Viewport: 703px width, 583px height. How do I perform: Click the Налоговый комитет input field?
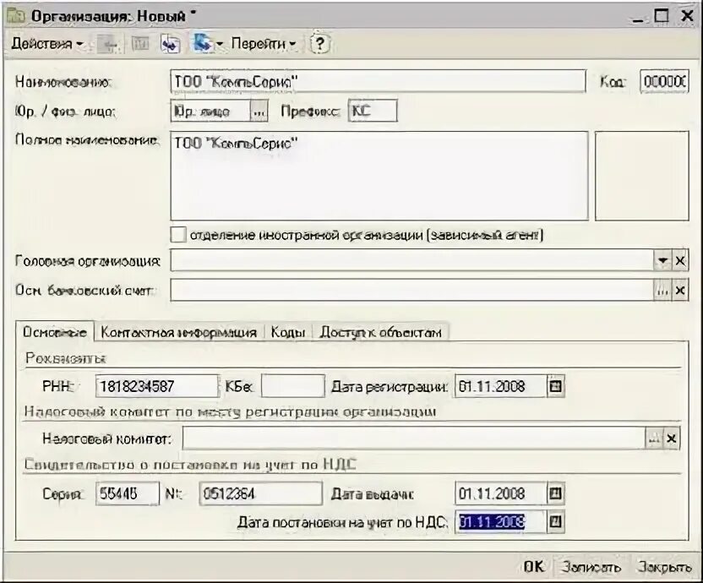[413, 439]
